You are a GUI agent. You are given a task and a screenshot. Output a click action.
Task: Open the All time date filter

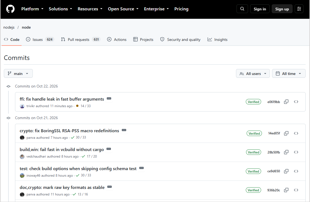[x=289, y=74]
